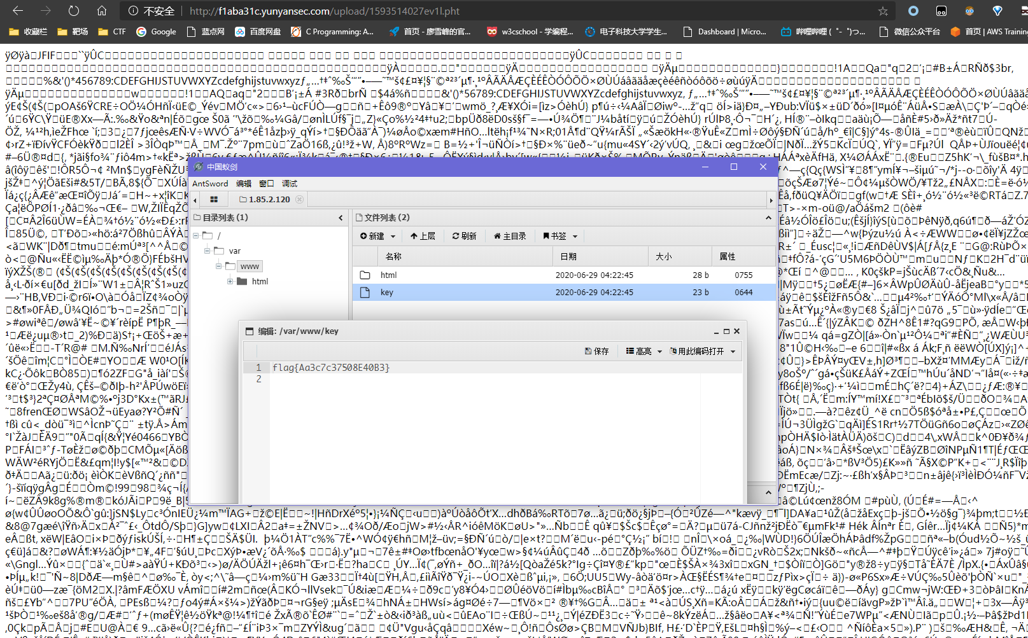Viewport: 1028px width, 638px height.
Task: Open the Dashboard | Micro... bookmark
Action: click(724, 31)
